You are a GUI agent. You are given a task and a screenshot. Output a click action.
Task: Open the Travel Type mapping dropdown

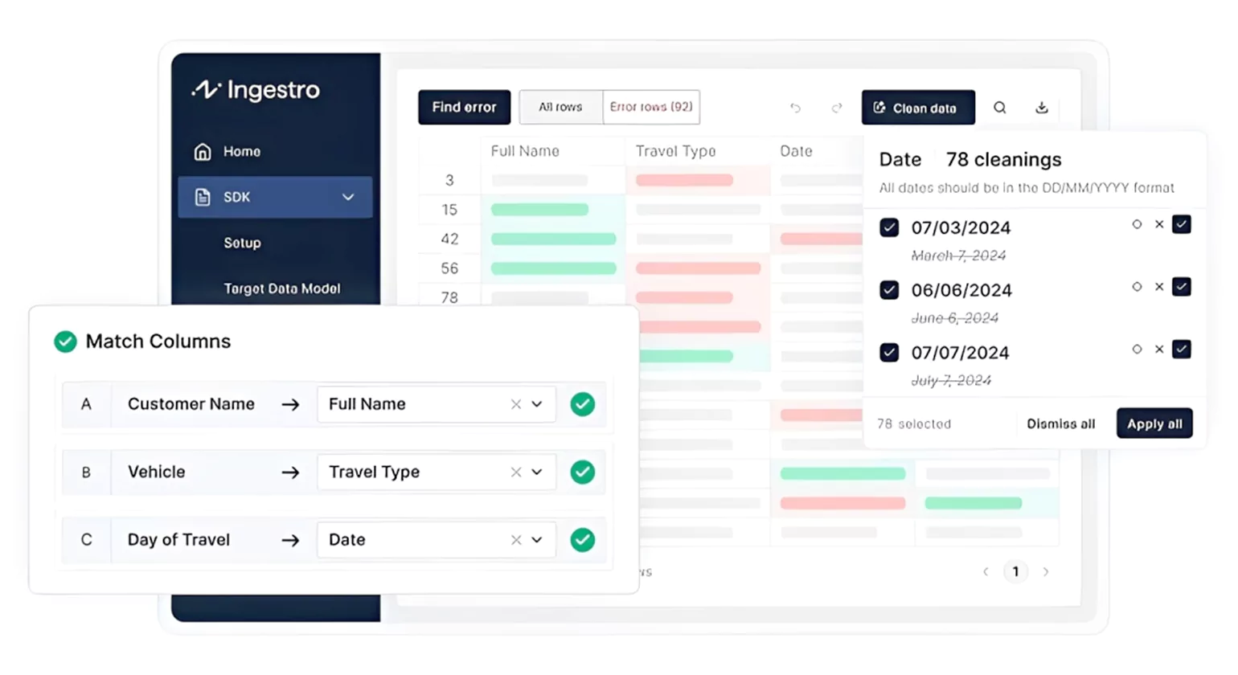tap(537, 472)
